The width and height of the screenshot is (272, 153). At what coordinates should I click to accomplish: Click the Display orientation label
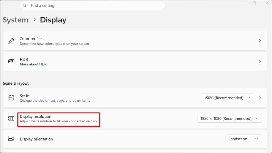[x=36, y=139]
